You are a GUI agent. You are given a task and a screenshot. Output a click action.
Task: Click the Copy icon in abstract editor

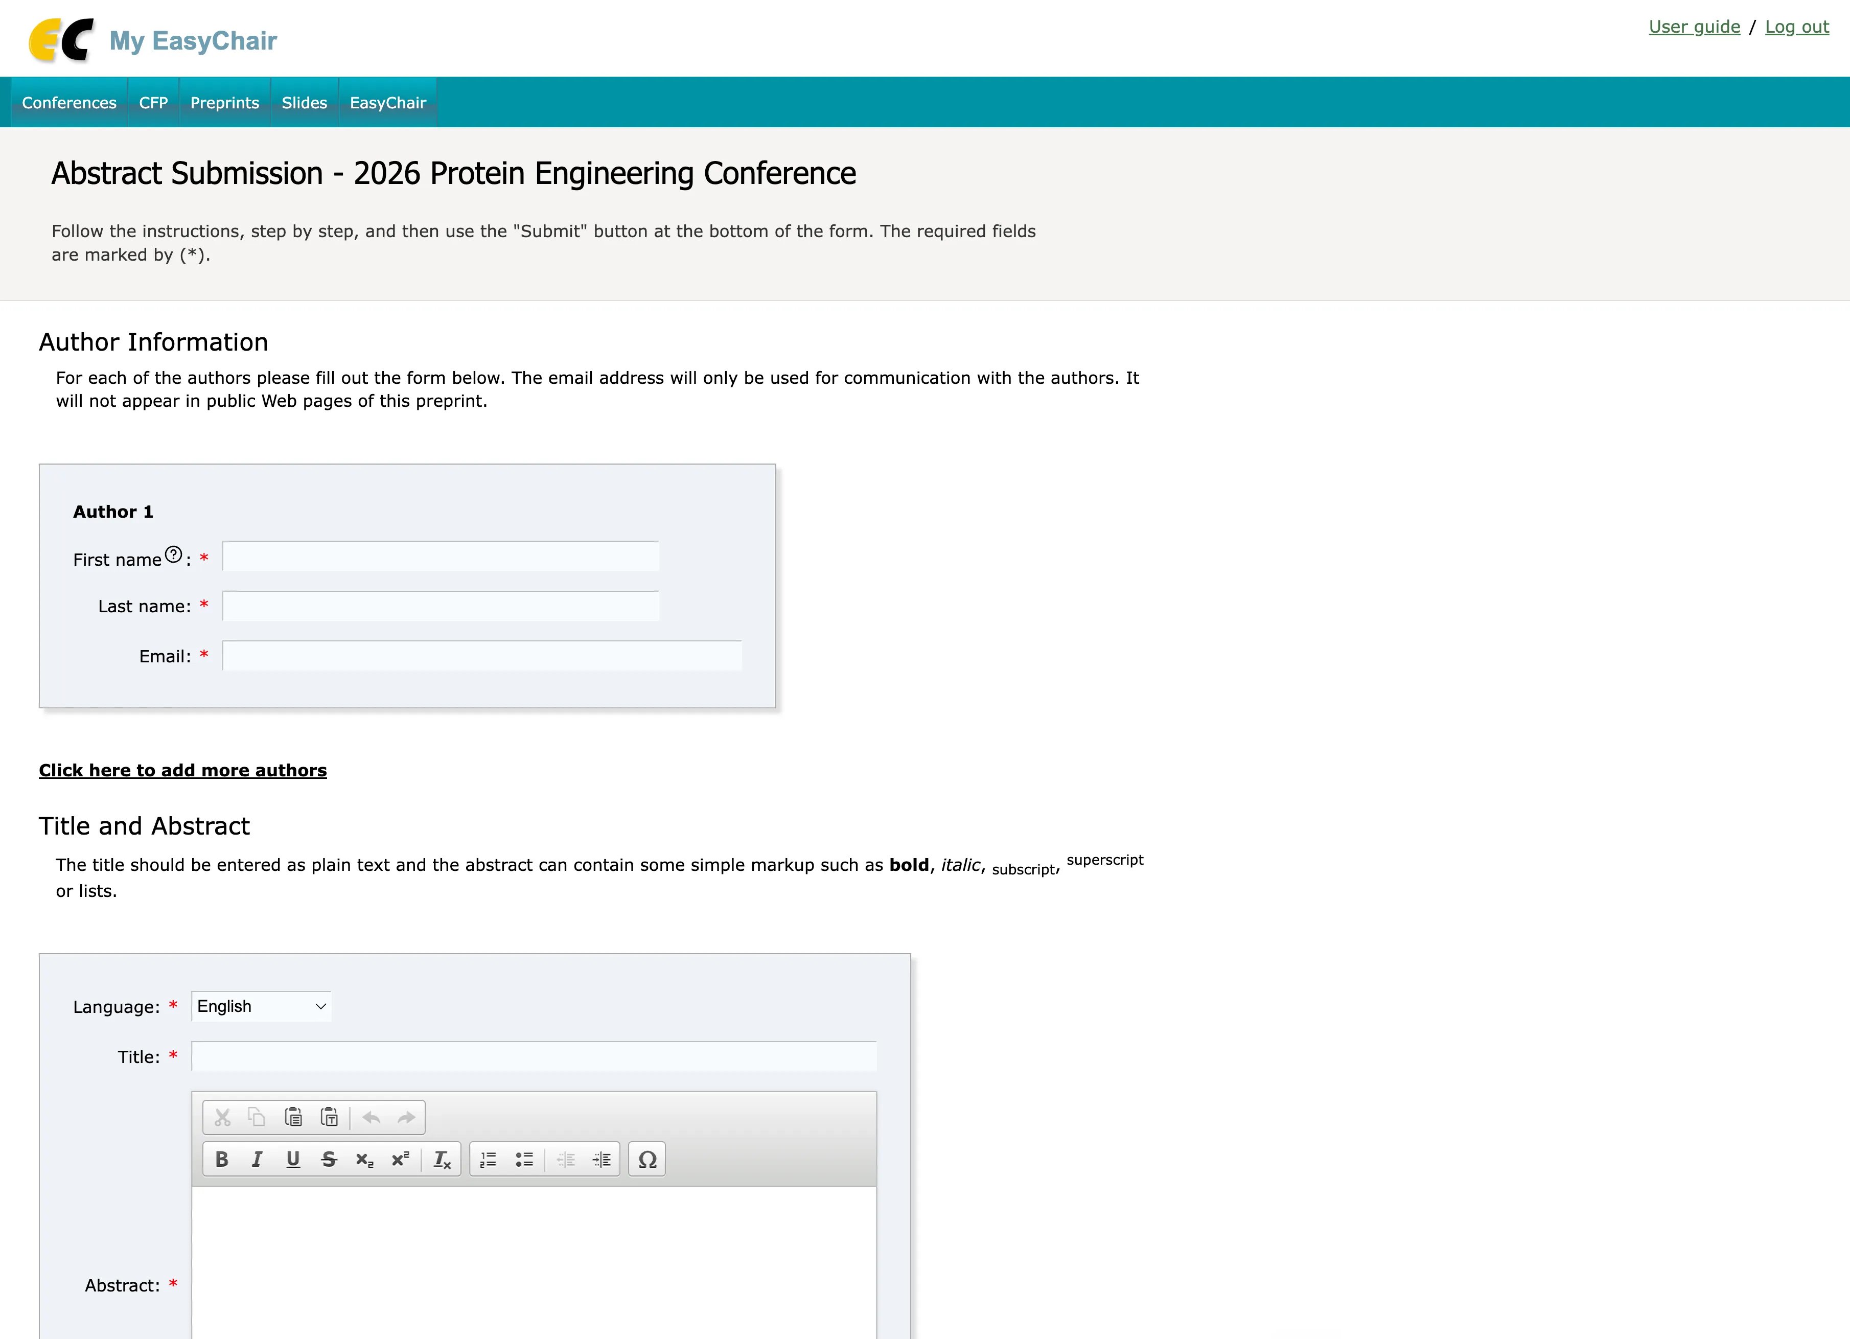click(x=257, y=1117)
